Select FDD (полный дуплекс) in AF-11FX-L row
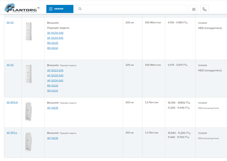Image resolution: width=227 pixels, height=161 pixels. 209,138
